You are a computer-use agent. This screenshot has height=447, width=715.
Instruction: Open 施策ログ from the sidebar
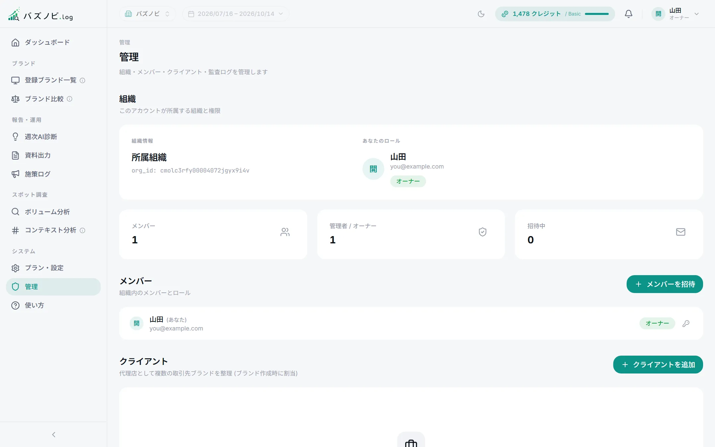click(53, 174)
